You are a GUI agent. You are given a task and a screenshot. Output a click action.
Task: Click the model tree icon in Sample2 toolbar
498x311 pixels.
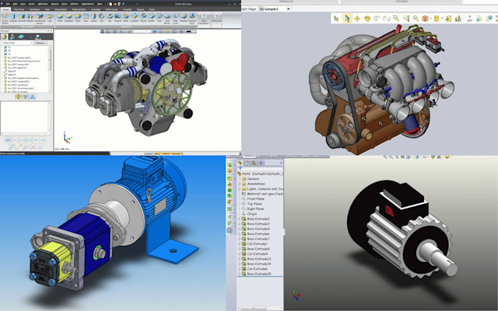pos(336,18)
